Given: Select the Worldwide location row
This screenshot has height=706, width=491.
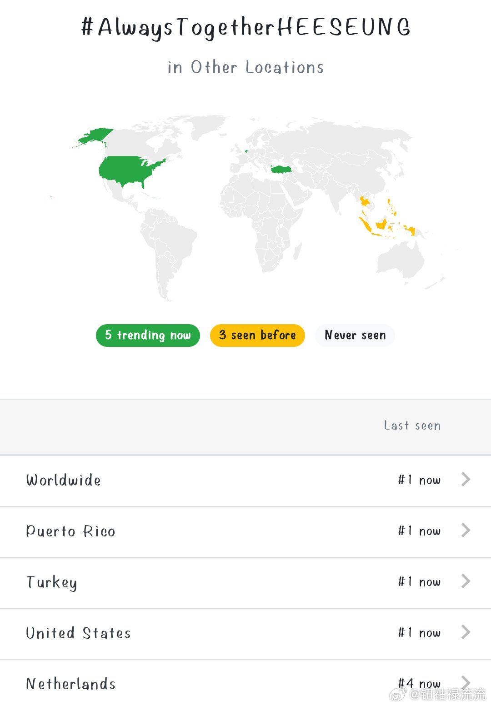Looking at the screenshot, I should [245, 481].
